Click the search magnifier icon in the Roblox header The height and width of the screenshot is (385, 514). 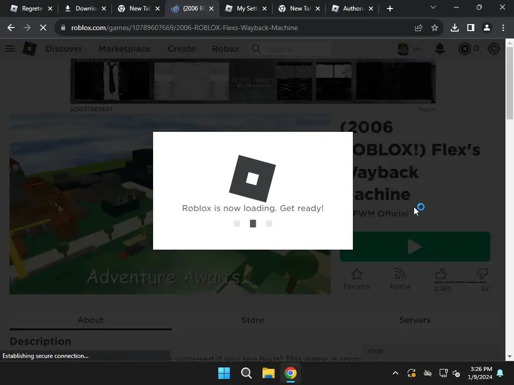255,49
